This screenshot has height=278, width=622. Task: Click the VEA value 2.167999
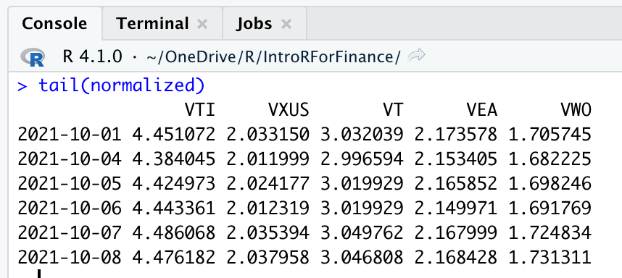pyautogui.click(x=456, y=233)
